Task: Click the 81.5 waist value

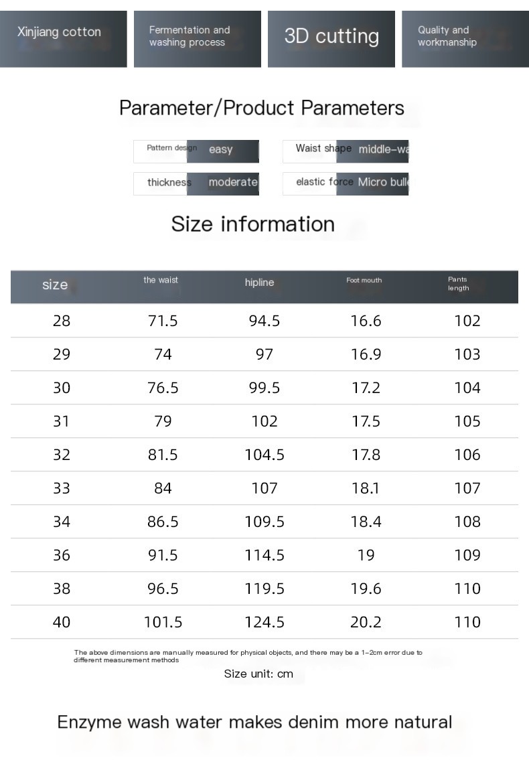Action: tap(163, 455)
